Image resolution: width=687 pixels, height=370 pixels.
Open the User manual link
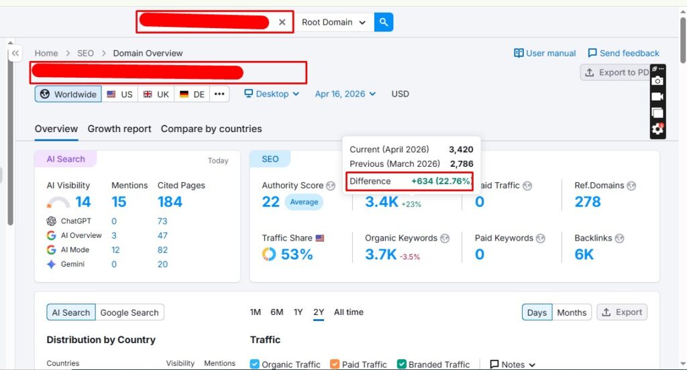[545, 53]
